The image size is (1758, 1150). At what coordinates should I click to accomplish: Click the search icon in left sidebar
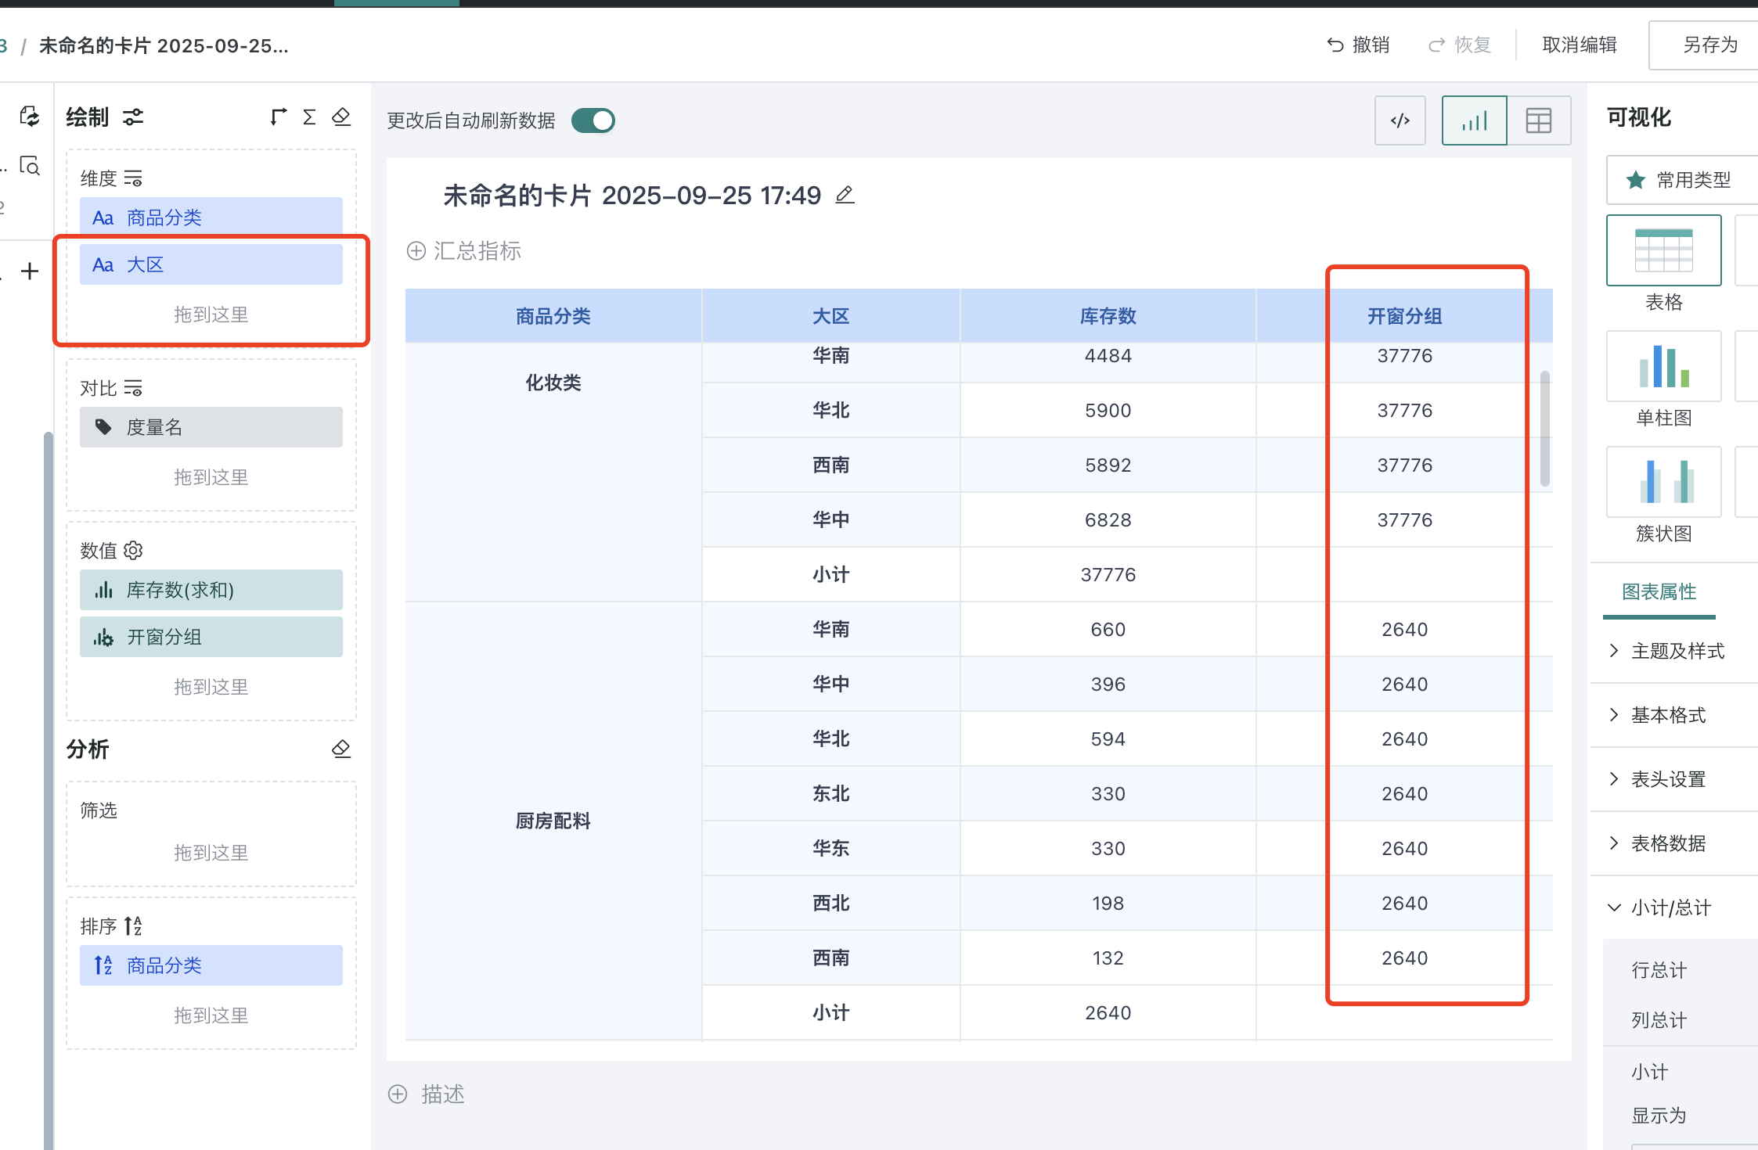point(31,167)
